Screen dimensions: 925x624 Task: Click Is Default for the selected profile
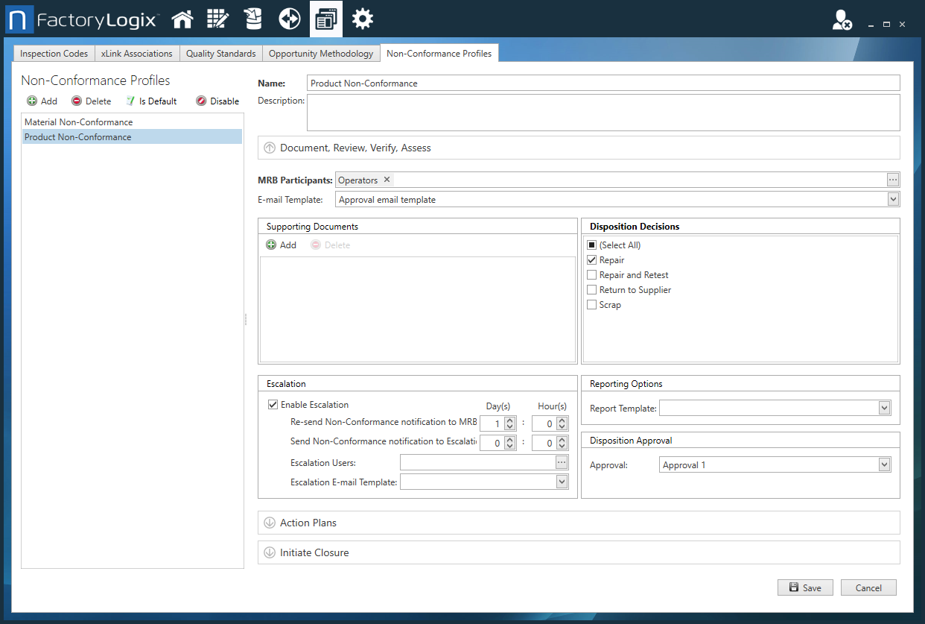click(151, 101)
